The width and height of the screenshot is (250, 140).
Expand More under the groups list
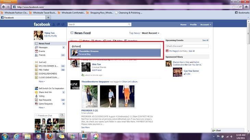coord(41,82)
